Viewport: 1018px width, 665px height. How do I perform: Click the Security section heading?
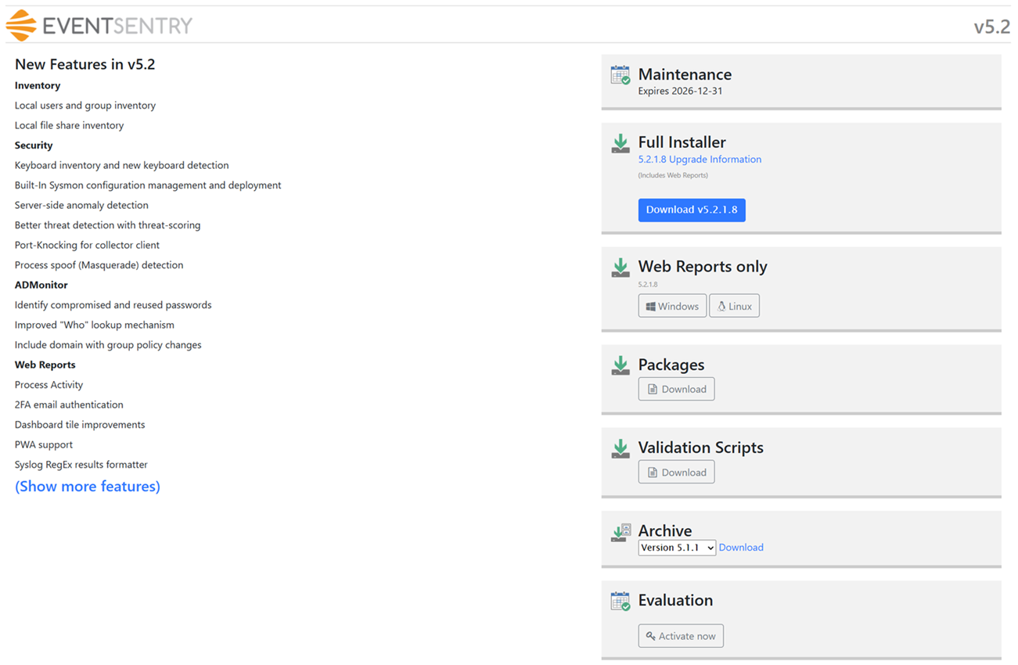coord(34,146)
